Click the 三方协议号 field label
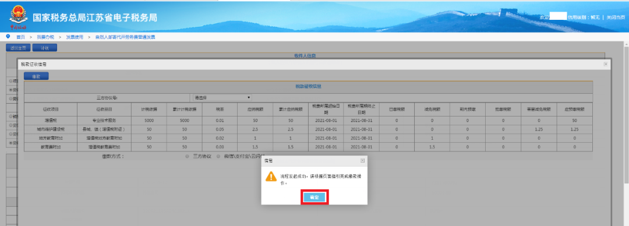The height and width of the screenshot is (226, 629). click(107, 97)
